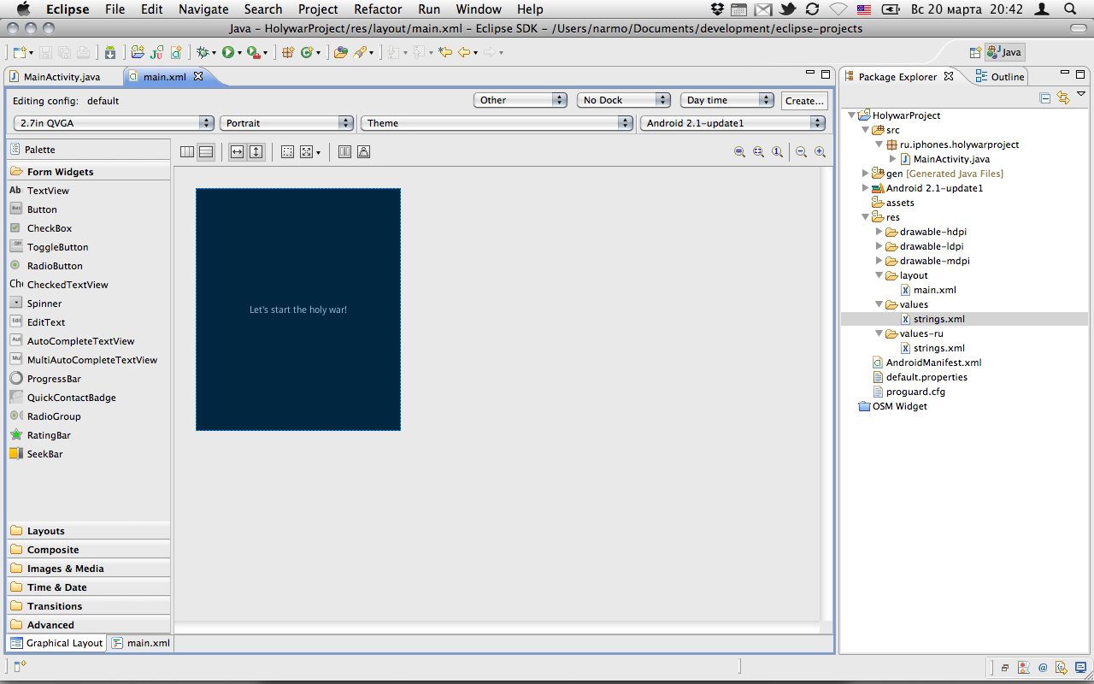
Task: Click the zoom in magnifier icon
Action: [820, 152]
